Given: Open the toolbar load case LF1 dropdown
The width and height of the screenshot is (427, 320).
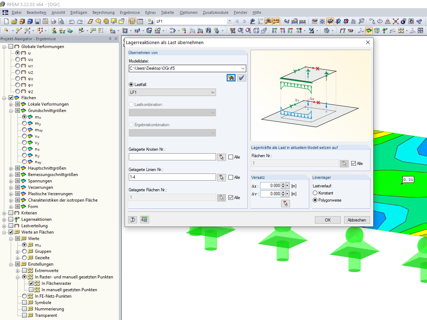Looking at the screenshot, I should click(229, 21).
